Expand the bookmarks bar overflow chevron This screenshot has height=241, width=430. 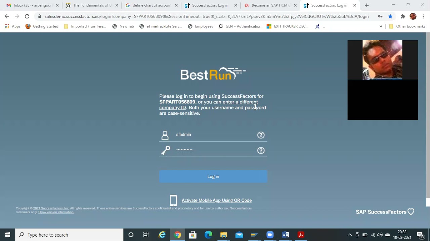point(381,26)
